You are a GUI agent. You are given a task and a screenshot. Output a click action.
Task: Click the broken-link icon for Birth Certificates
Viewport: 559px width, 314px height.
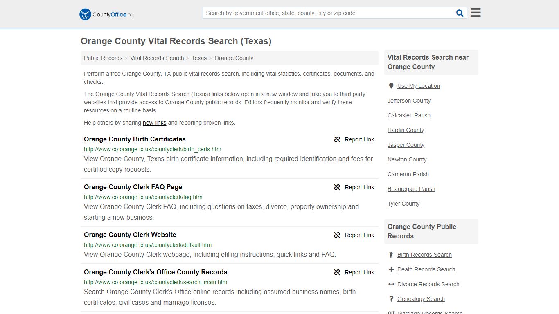337,139
